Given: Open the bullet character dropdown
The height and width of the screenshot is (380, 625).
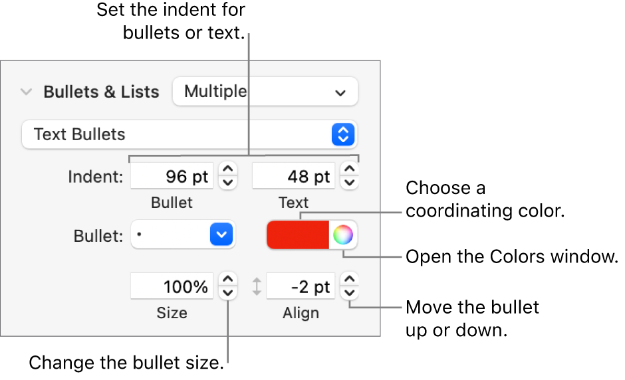Looking at the screenshot, I should point(184,235).
